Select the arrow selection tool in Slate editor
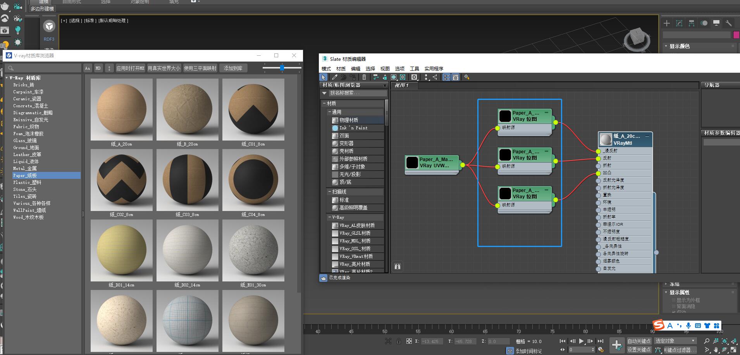This screenshot has width=740, height=355. coord(323,77)
